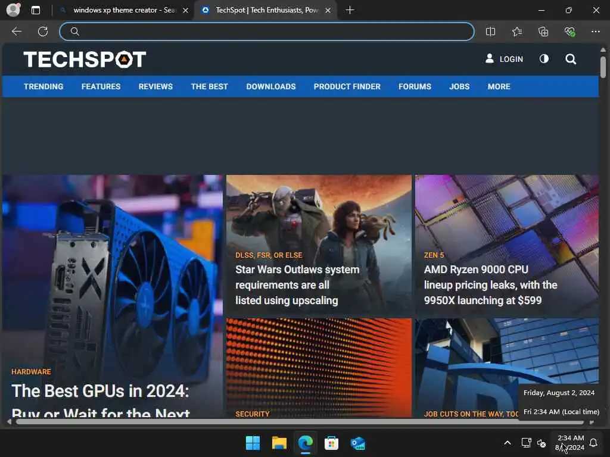Open the FEATURES menu item
The image size is (610, 457).
click(101, 87)
